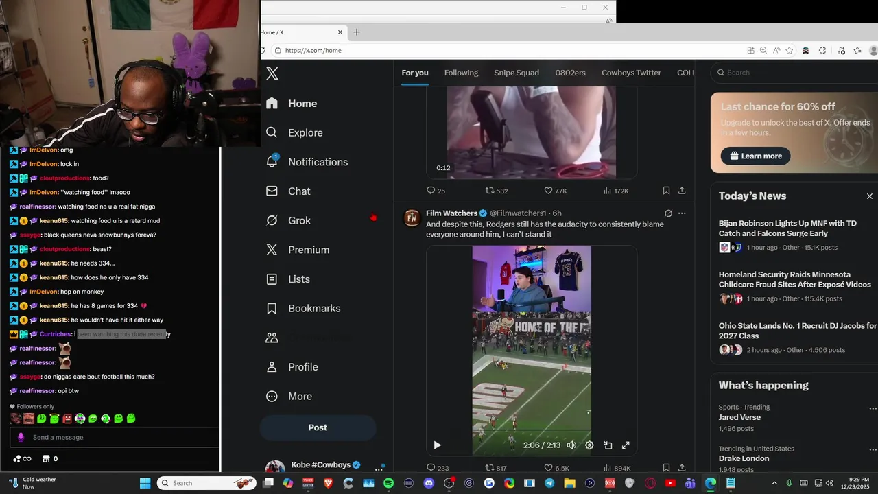The height and width of the screenshot is (494, 878).
Task: Open the browser extensions menu
Action: coord(822,51)
